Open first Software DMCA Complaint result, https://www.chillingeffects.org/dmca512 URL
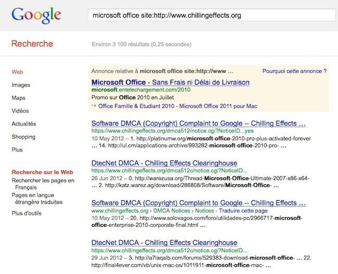 coord(199,123)
